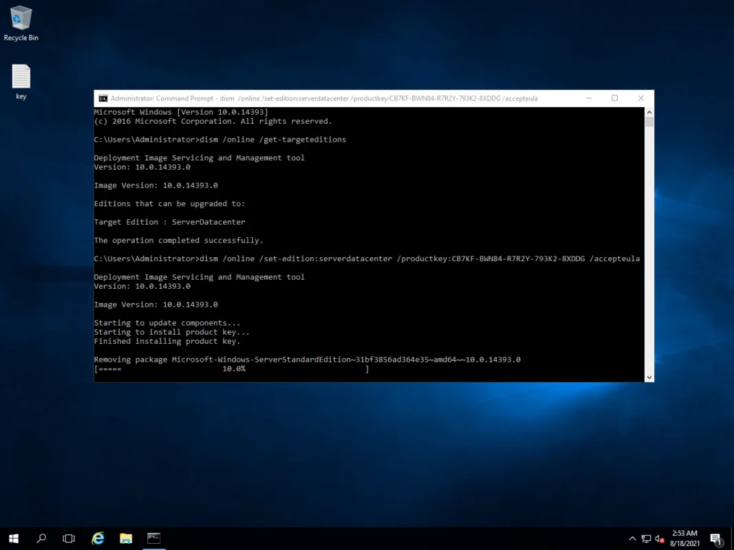Open the Action Center notifications icon
Viewport: 734px width, 550px height.
(x=715, y=538)
